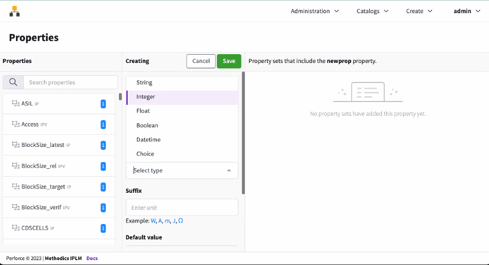The width and height of the screenshot is (489, 265).
Task: Focus the Search properties field
Action: pos(71,82)
